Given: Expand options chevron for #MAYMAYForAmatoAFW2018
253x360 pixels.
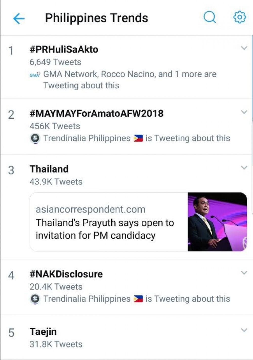Looking at the screenshot, I should [244, 112].
